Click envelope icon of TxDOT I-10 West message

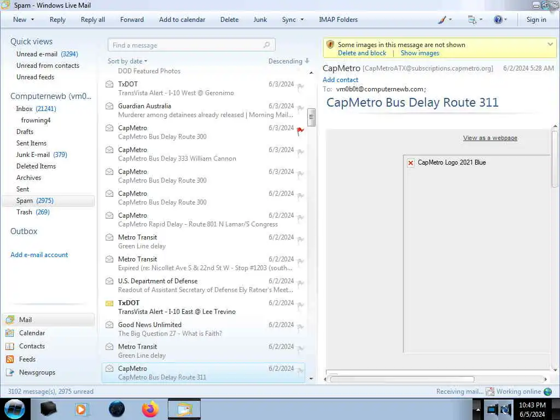tap(109, 84)
